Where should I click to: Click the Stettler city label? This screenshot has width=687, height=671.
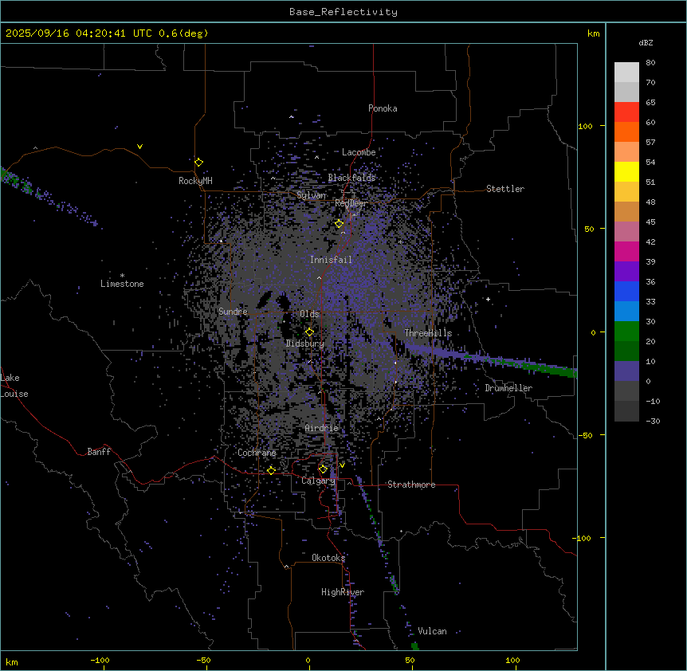[x=504, y=189]
